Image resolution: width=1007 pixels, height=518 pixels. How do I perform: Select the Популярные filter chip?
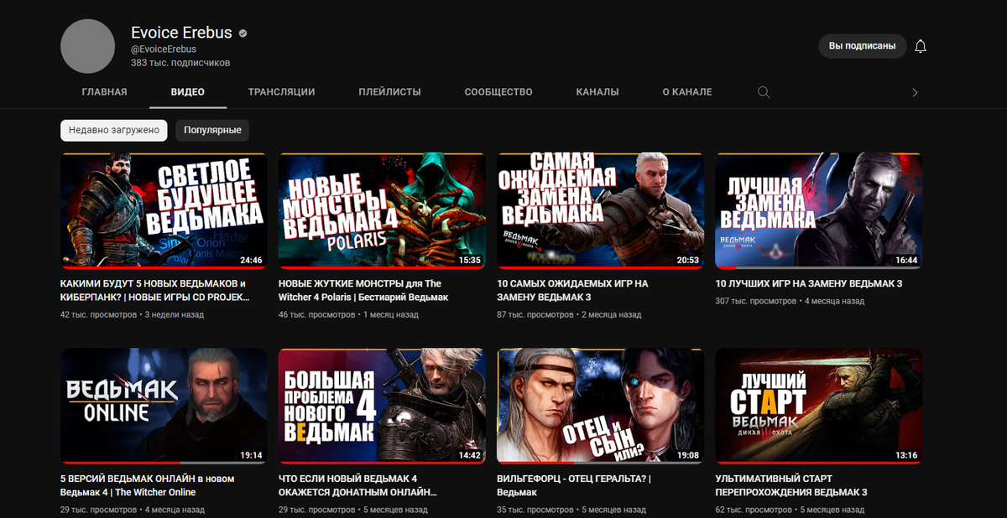(x=212, y=130)
